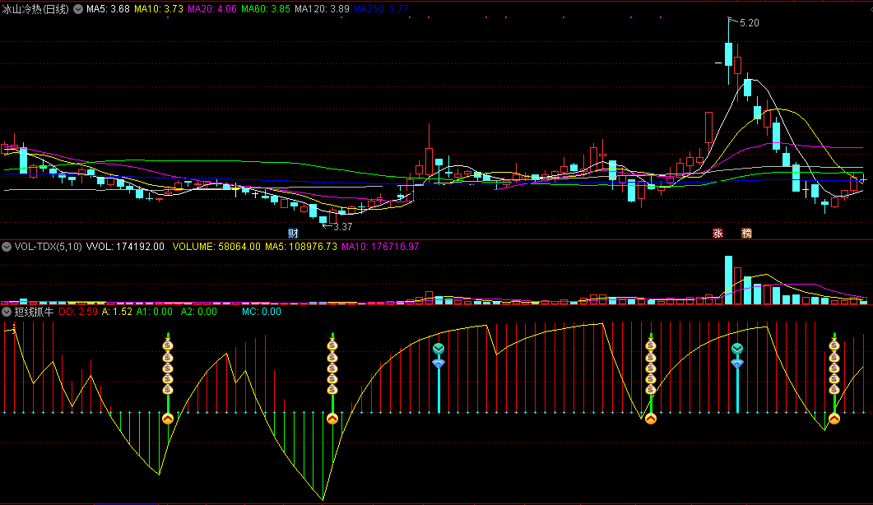Click the rightmost money-bag string signal

[x=834, y=368]
